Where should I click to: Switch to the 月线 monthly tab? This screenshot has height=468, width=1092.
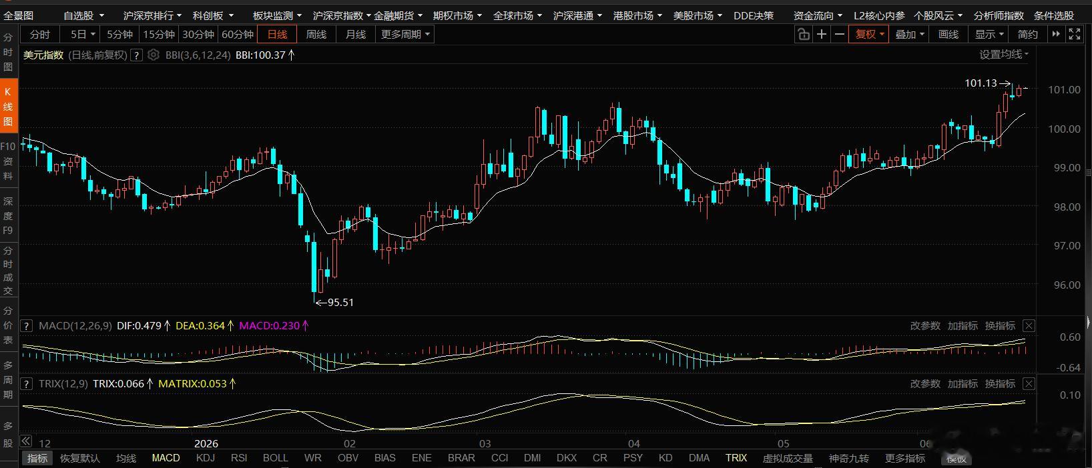point(356,34)
